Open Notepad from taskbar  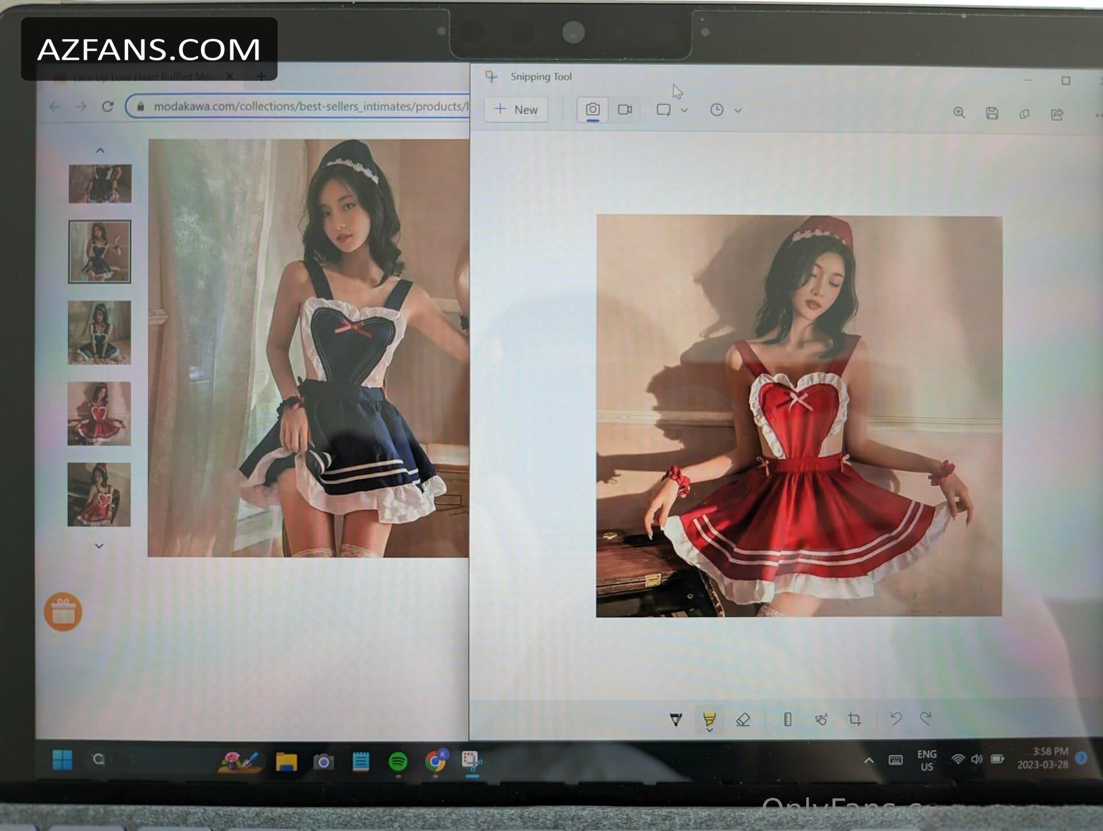click(x=361, y=762)
